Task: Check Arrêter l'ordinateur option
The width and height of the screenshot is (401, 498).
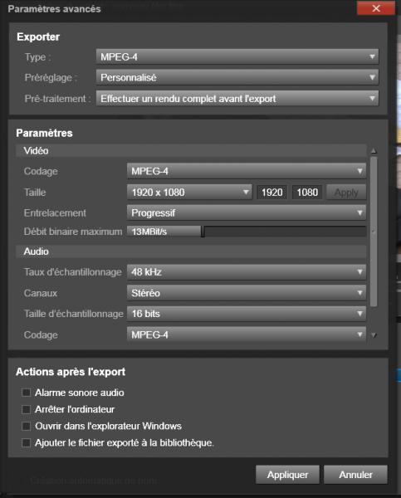Action: tap(26, 409)
